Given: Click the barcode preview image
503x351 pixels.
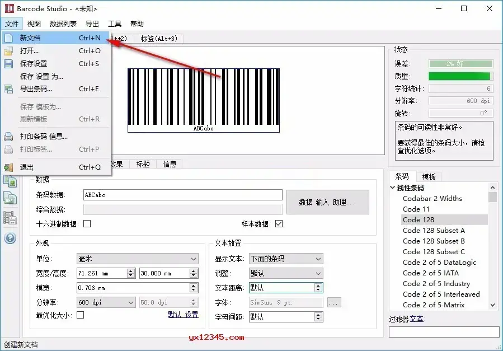Looking at the screenshot, I should tap(203, 100).
